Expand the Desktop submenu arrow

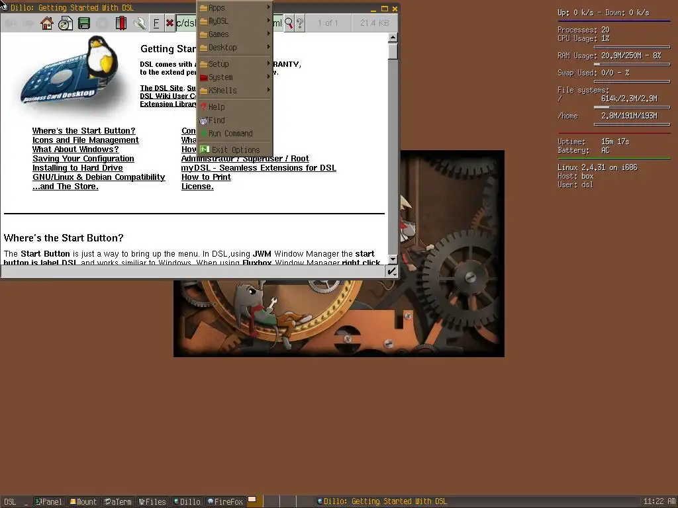coord(269,47)
